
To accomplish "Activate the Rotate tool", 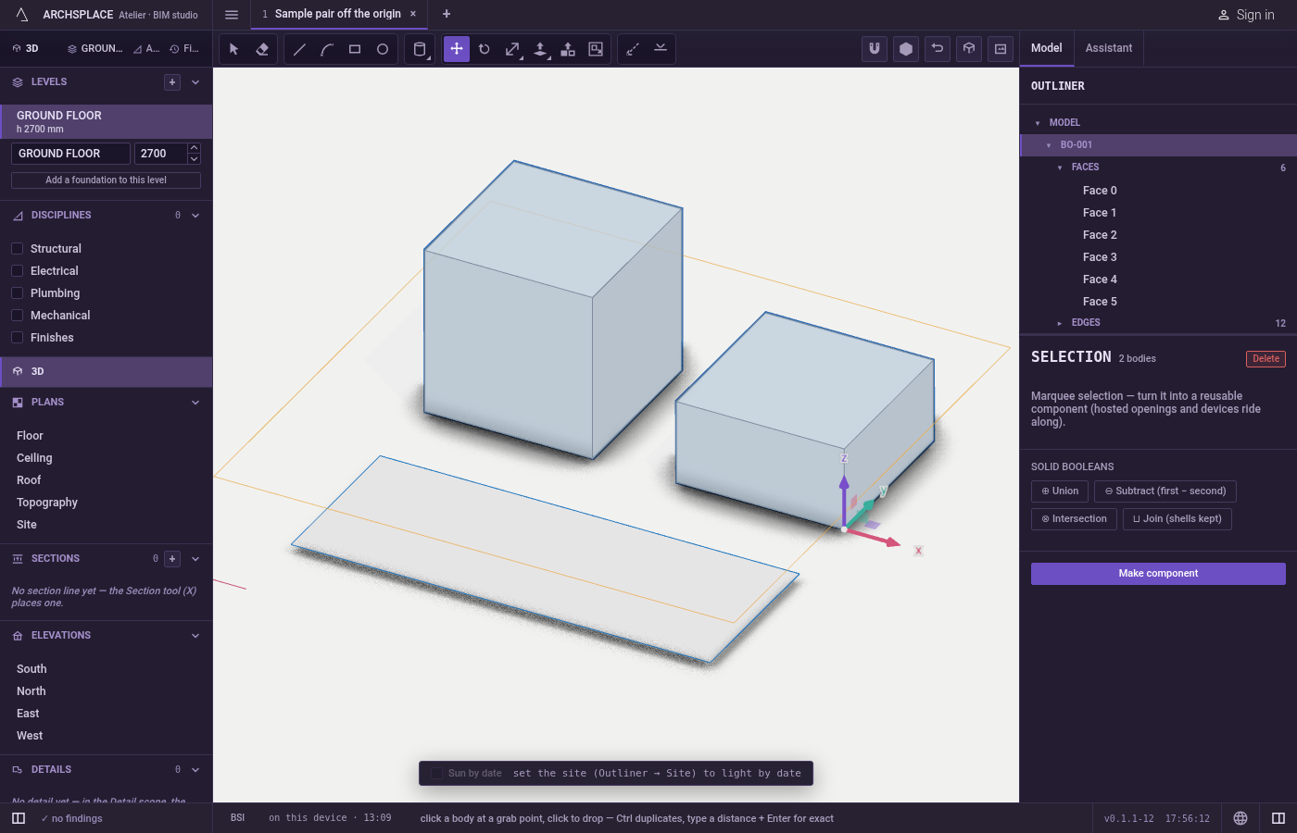I will point(485,49).
